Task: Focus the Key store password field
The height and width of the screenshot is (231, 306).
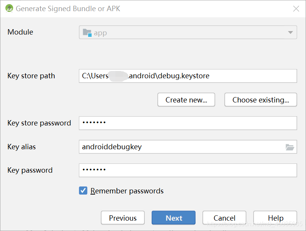Action: [188, 123]
